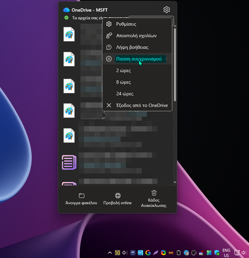Open Κάδος Ανακύκλωσης trash icon
Image resolution: width=249 pixels, height=258 pixels.
point(154,193)
